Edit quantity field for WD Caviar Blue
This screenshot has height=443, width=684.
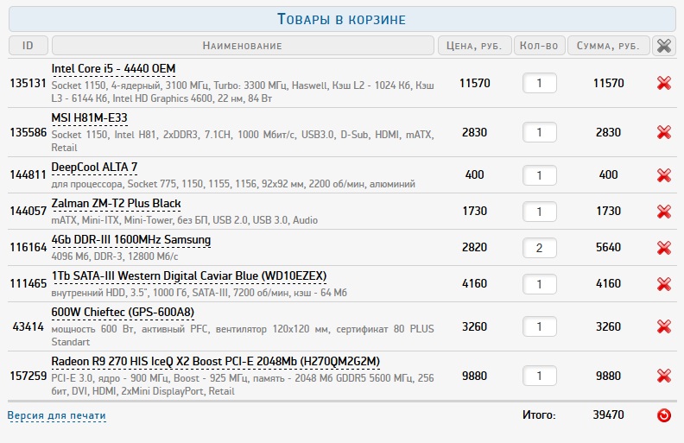[540, 284]
